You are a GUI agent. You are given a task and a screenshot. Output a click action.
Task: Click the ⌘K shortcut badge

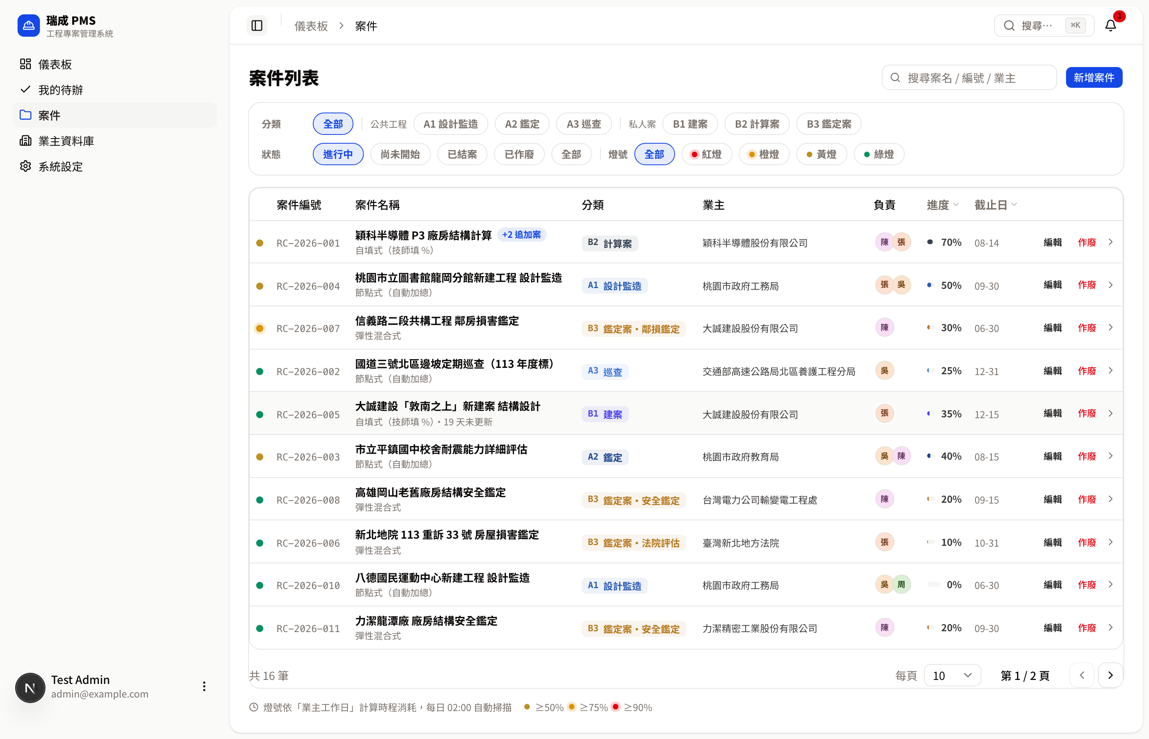1075,26
